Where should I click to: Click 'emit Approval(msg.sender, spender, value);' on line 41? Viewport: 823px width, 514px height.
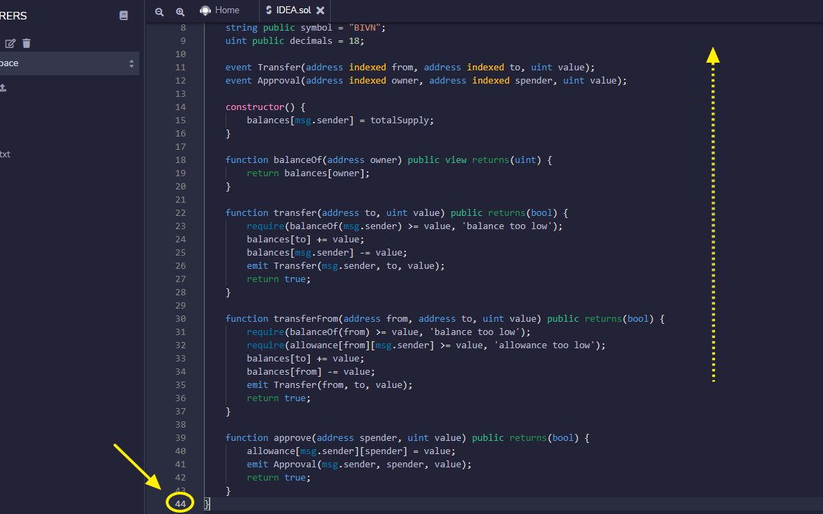(x=359, y=464)
